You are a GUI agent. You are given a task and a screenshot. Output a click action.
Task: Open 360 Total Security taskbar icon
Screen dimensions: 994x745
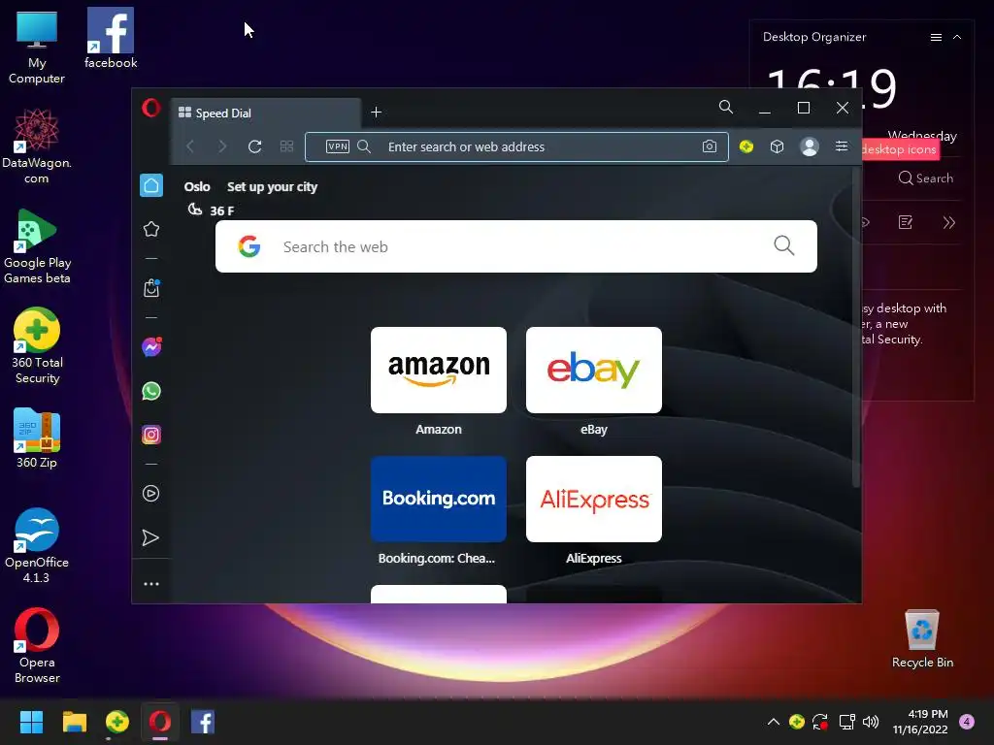(x=117, y=722)
